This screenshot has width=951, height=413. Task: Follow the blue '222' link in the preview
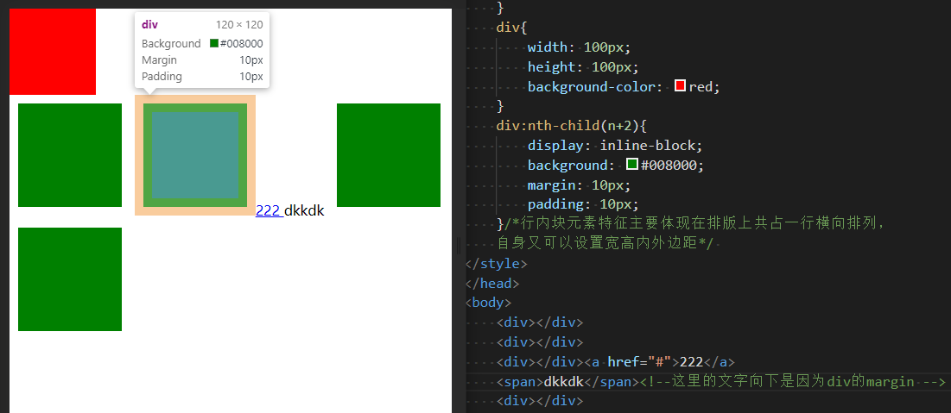(x=269, y=210)
